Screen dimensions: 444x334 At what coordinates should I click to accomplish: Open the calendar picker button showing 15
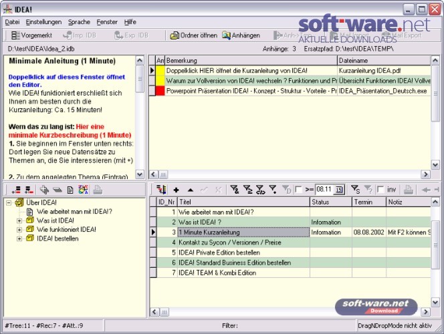(339, 190)
